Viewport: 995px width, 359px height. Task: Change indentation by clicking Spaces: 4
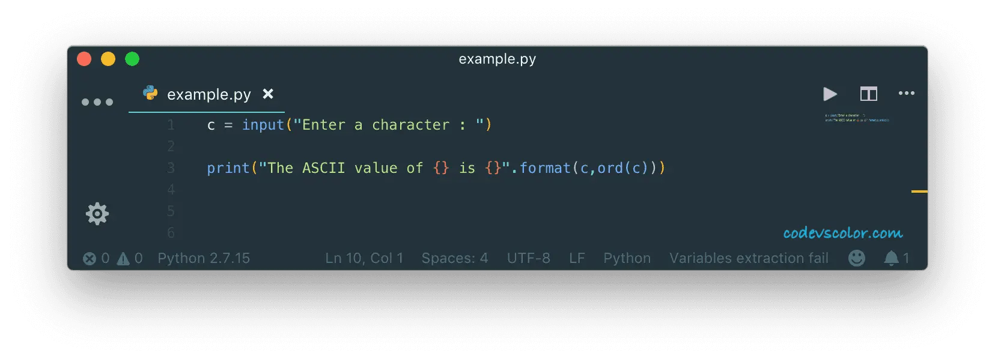(x=455, y=258)
